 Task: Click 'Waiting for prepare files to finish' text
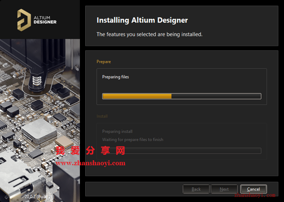(x=132, y=139)
